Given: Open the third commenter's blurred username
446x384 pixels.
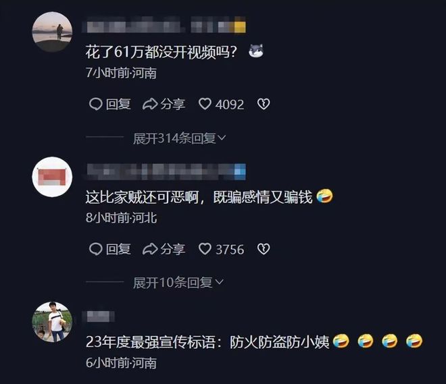Looking at the screenshot, I should tap(98, 316).
